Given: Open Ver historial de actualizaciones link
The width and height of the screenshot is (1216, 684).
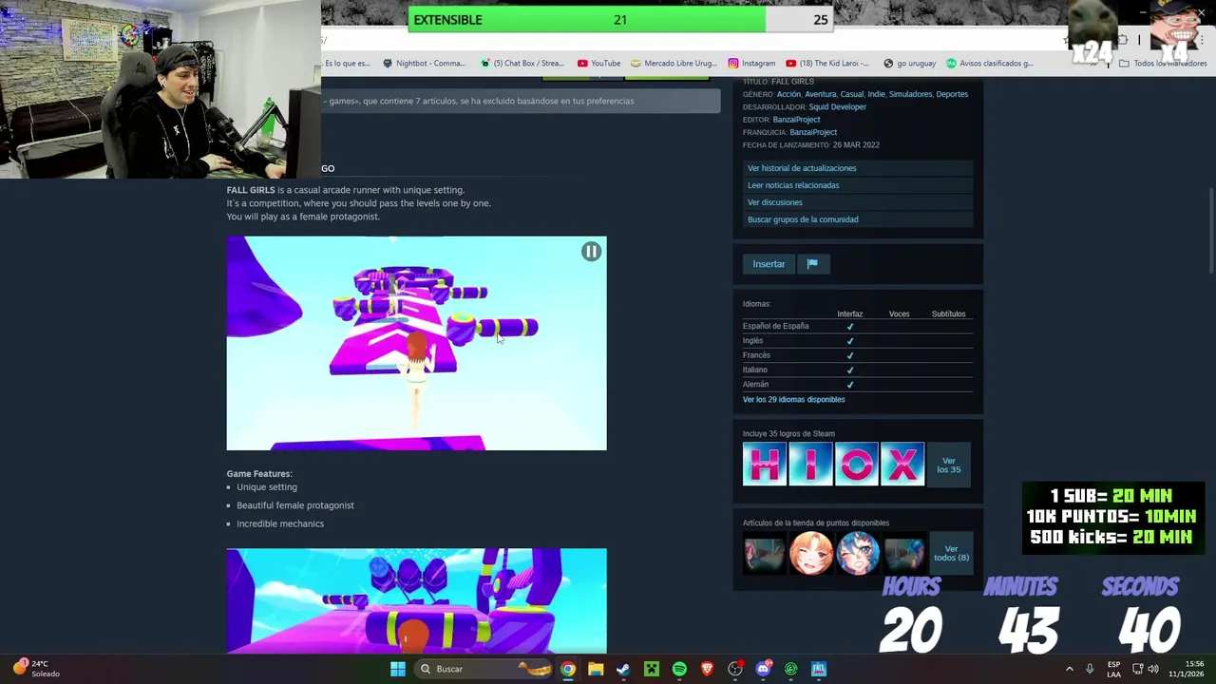Looking at the screenshot, I should coord(802,168).
